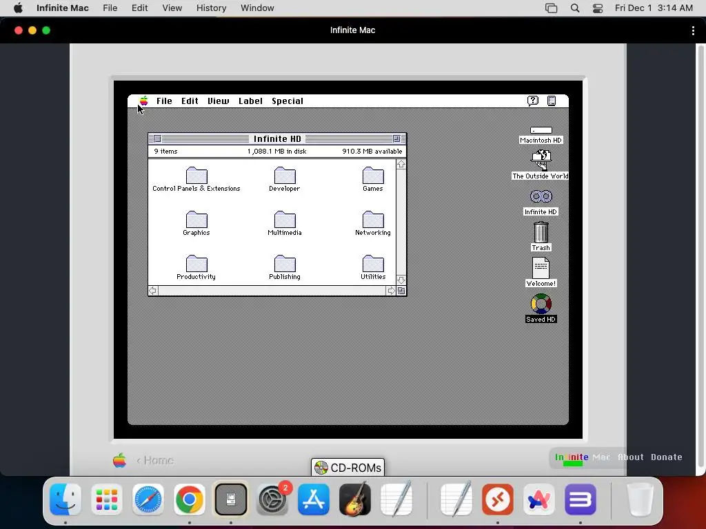This screenshot has width=706, height=529.
Task: Open Control Center in menu bar
Action: 598,8
